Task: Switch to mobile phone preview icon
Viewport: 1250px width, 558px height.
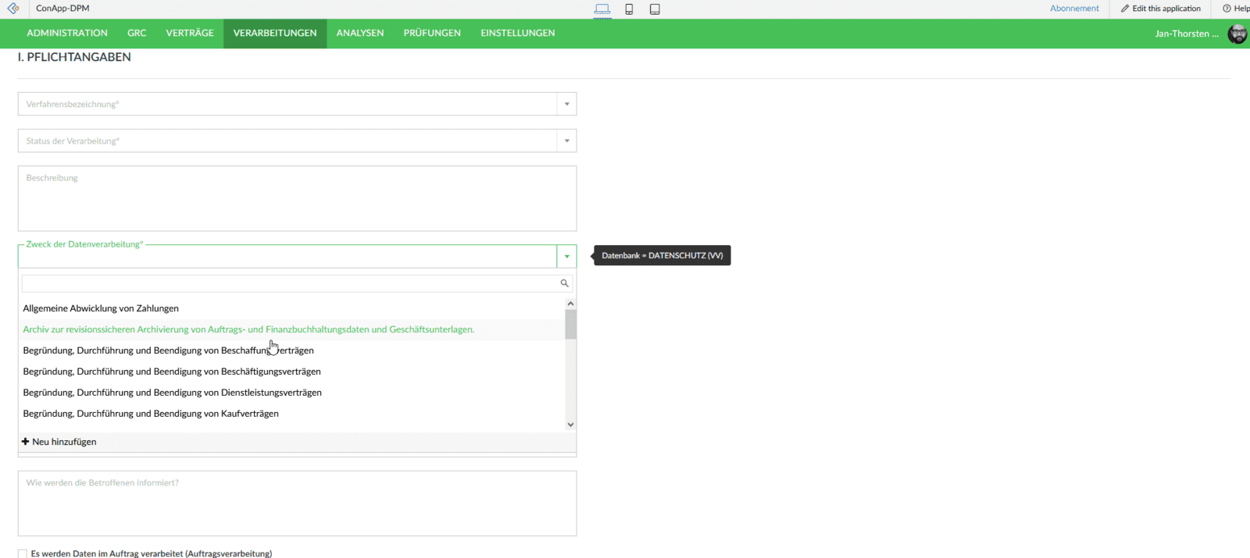Action: pos(629,9)
